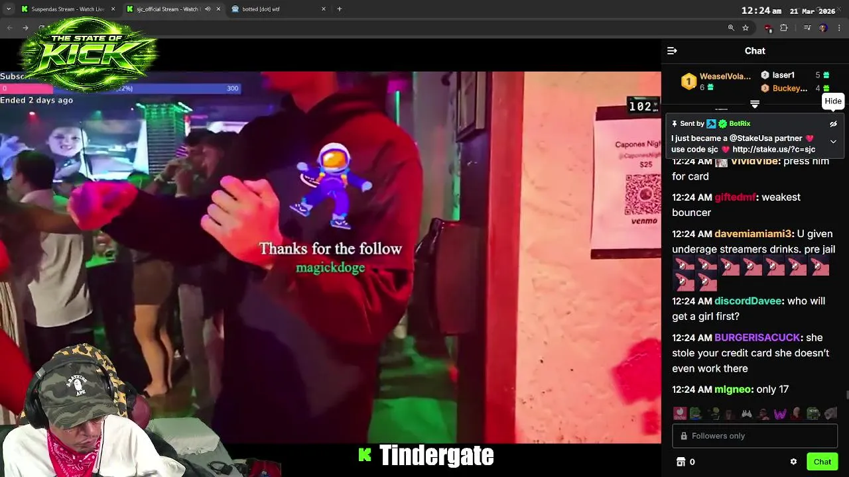Open Buckey gifter profile
The height and width of the screenshot is (477, 849).
(x=790, y=88)
